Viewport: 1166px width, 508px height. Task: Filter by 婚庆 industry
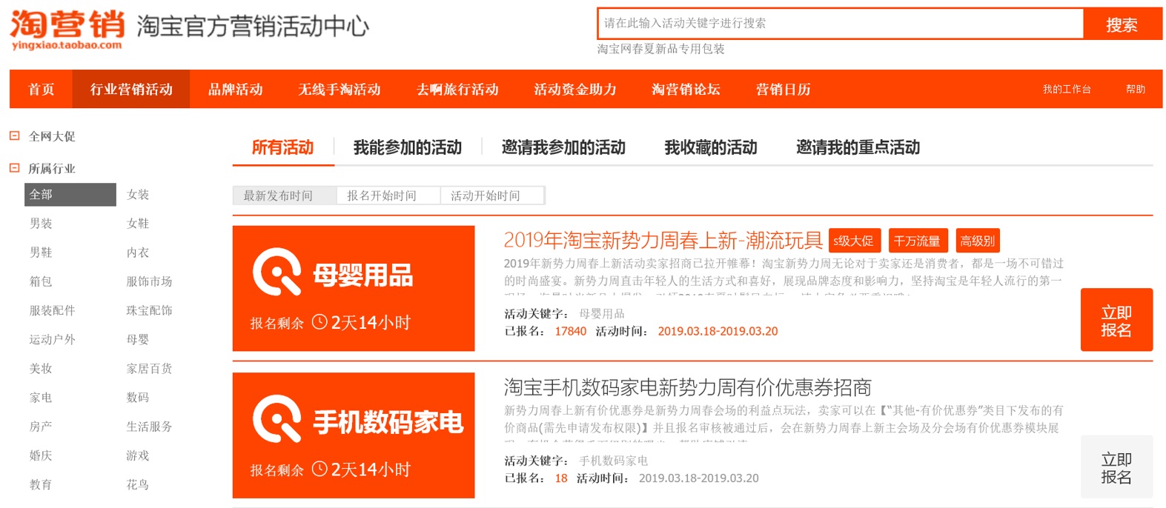tap(41, 455)
